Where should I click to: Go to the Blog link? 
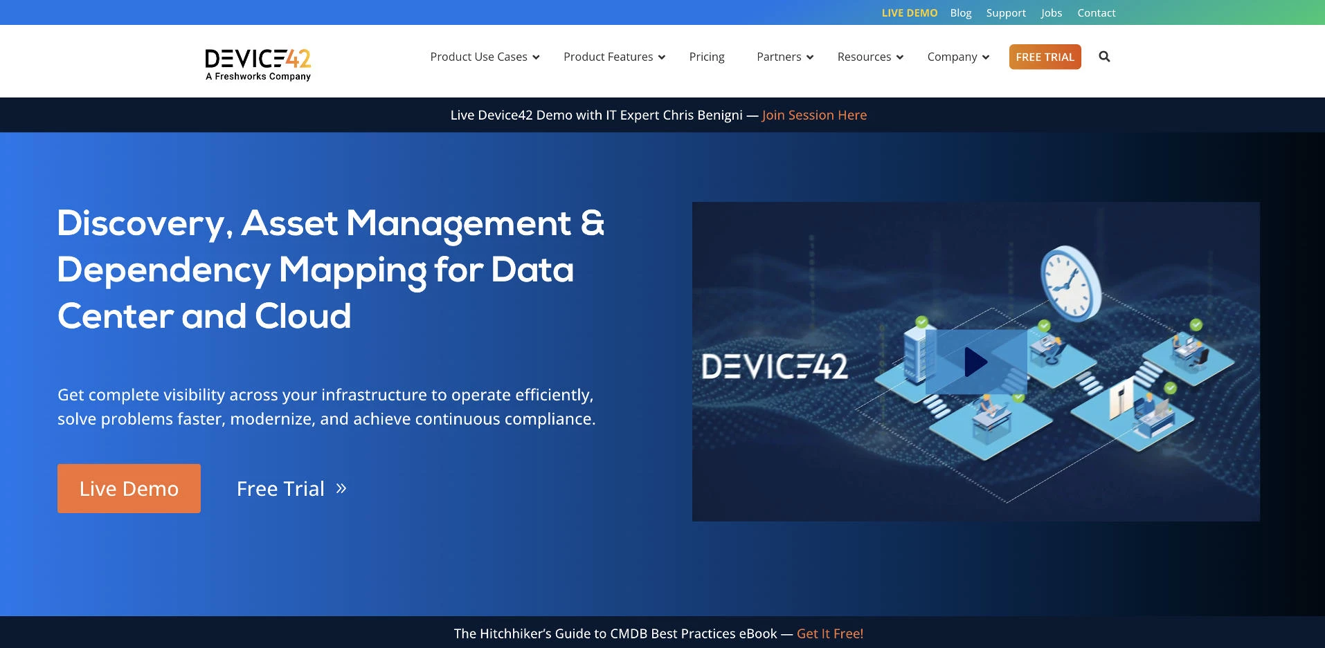point(960,12)
